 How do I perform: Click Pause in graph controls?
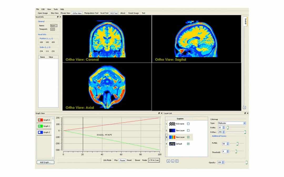coord(123,160)
